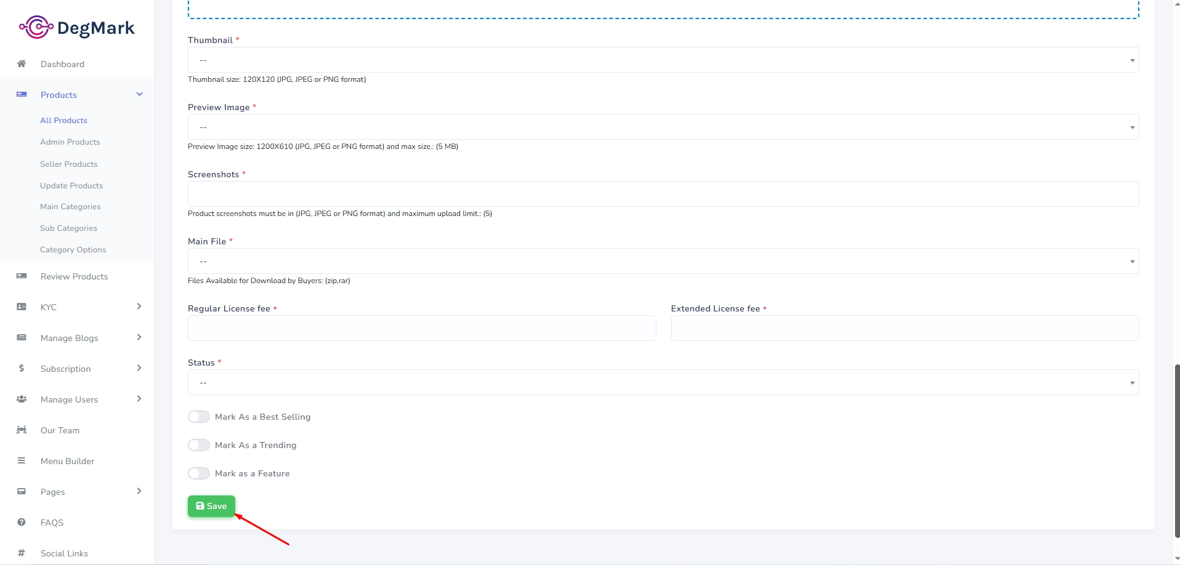Go to Main Categories submenu item
Screen dimensions: 1180x565
pos(70,207)
